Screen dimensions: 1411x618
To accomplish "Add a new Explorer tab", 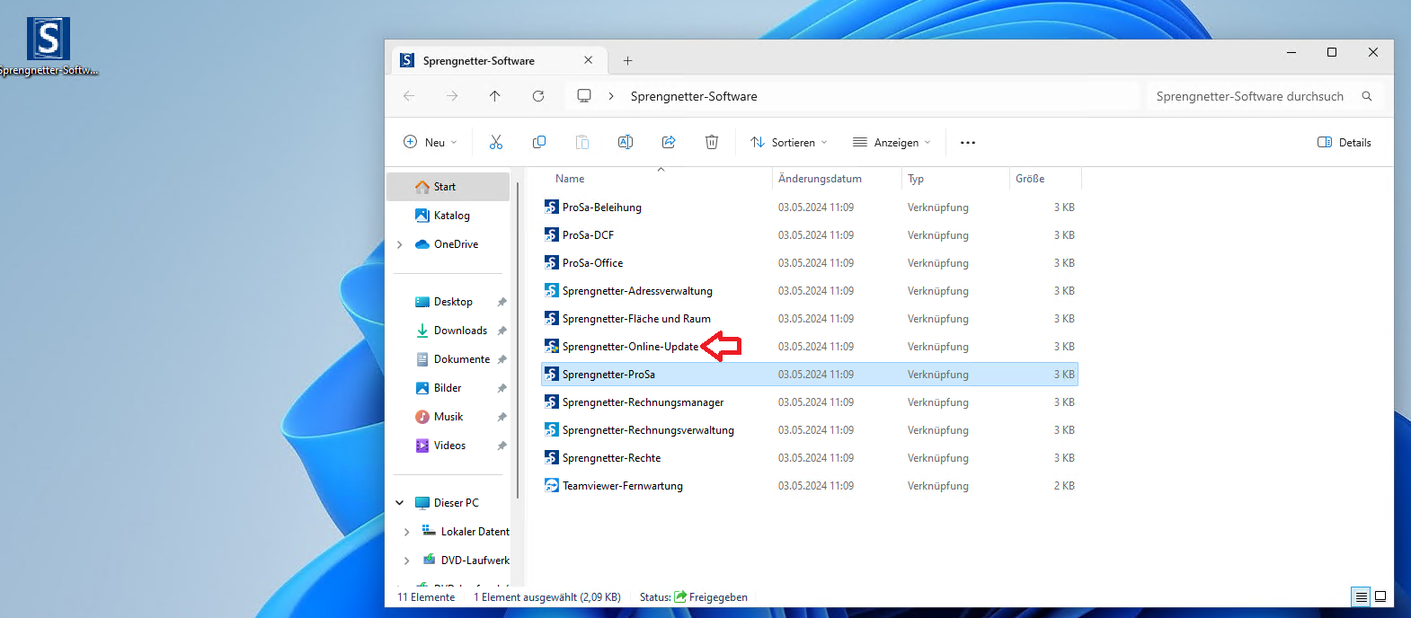I will tap(628, 60).
